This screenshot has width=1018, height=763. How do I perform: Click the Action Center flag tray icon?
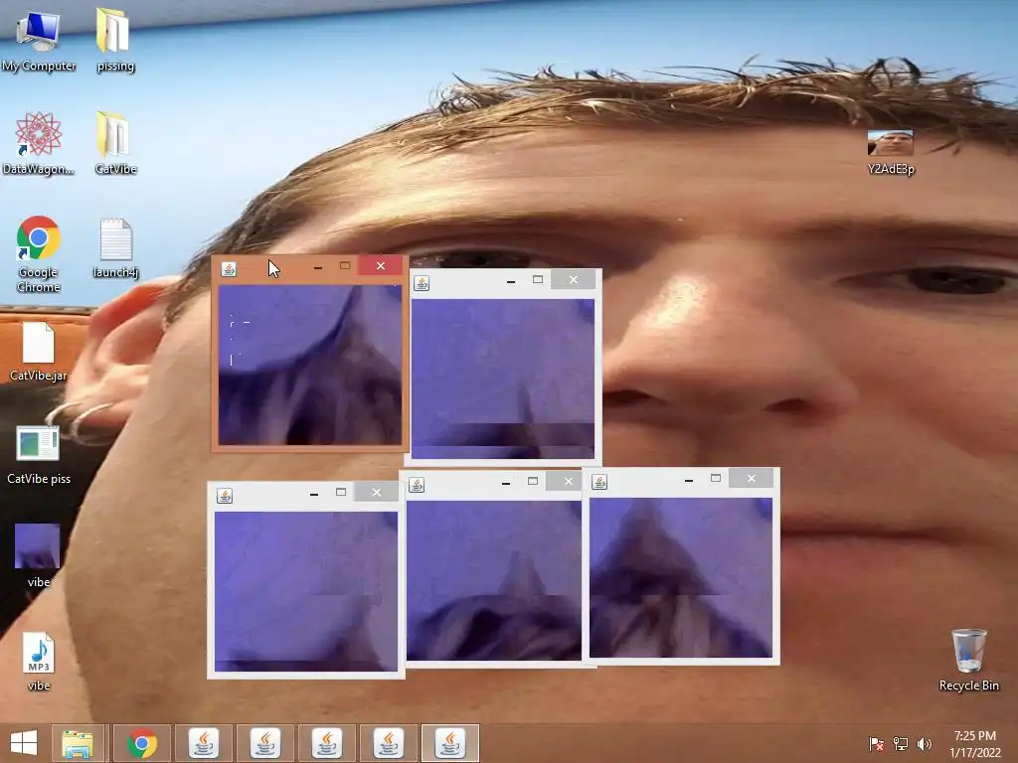coord(876,743)
